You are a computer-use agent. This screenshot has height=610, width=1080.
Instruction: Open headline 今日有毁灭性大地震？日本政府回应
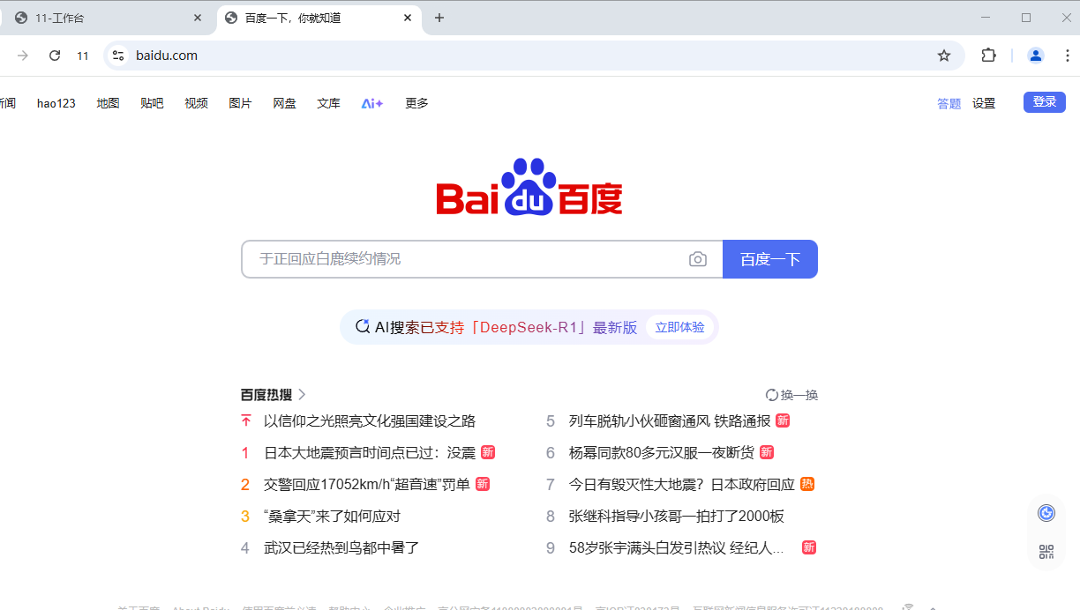(x=682, y=484)
